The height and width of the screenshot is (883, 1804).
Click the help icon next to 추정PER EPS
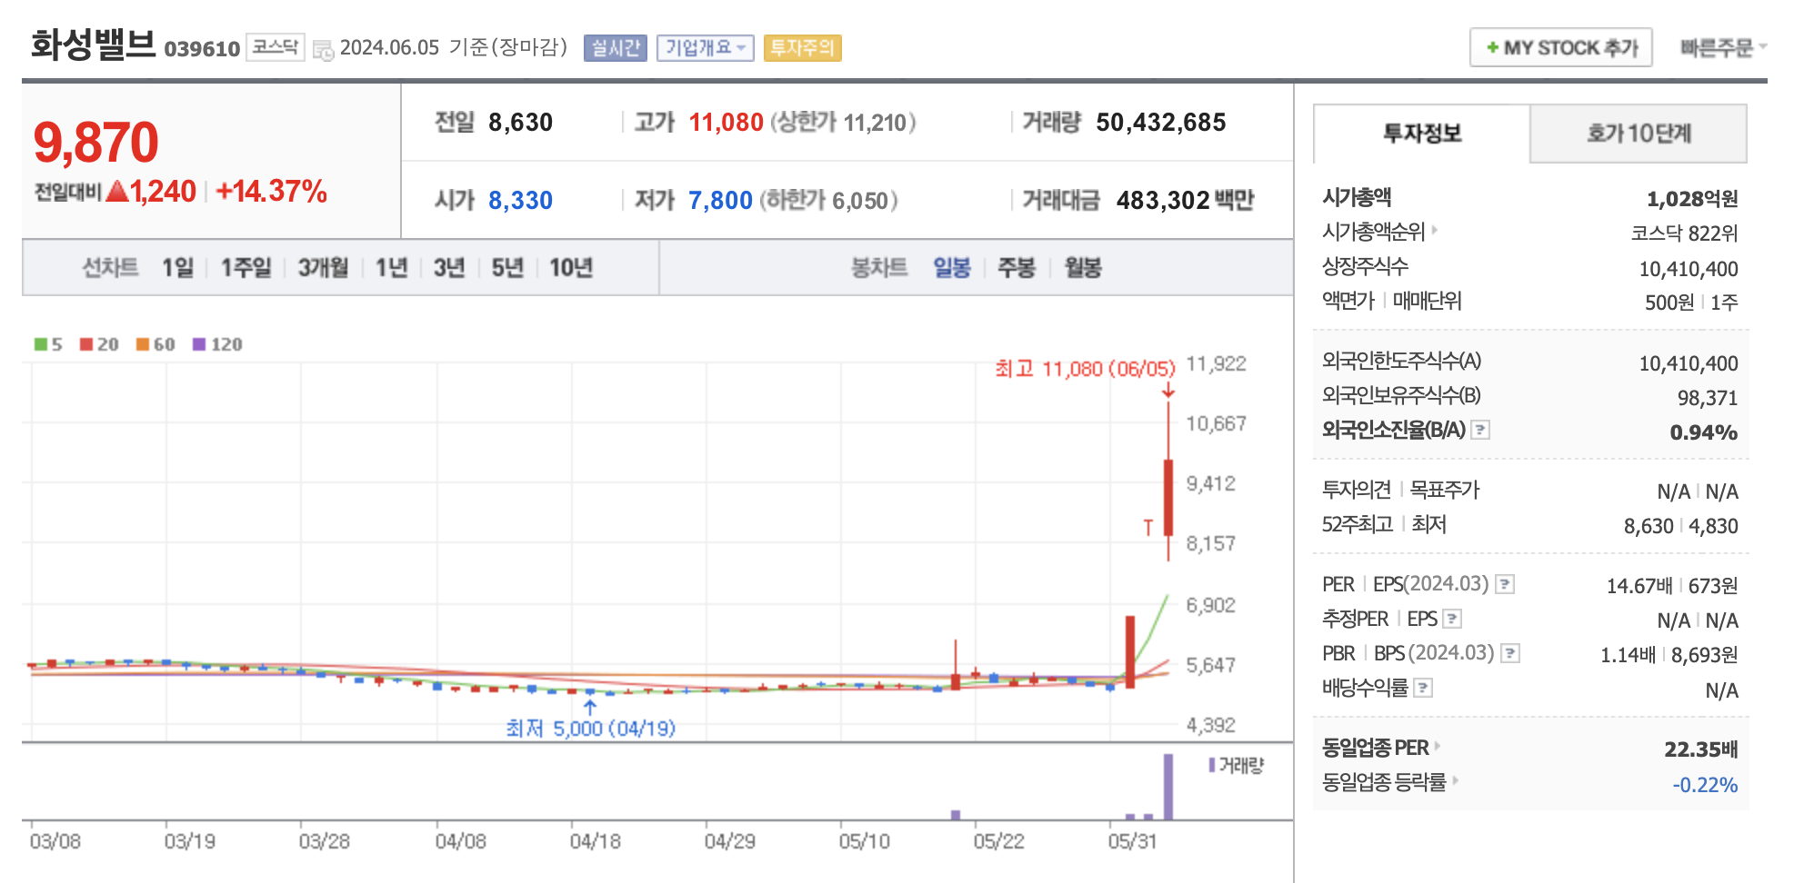pyautogui.click(x=1452, y=619)
